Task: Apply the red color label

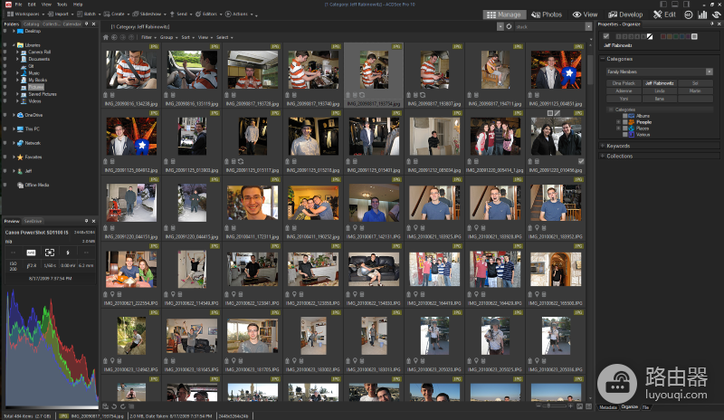Action: click(x=663, y=36)
